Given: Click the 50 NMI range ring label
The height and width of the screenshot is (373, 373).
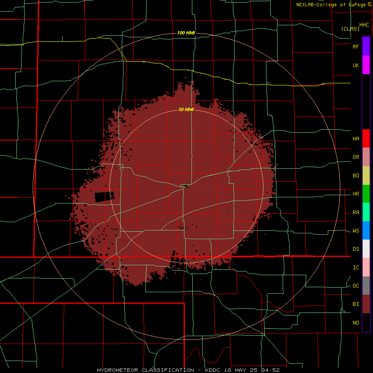Looking at the screenshot, I should click(x=186, y=109).
